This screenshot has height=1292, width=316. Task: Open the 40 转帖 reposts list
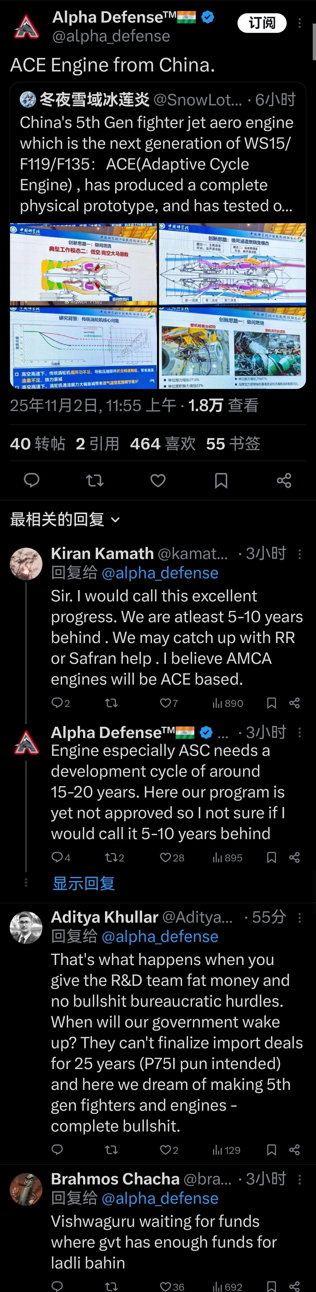[x=38, y=443]
